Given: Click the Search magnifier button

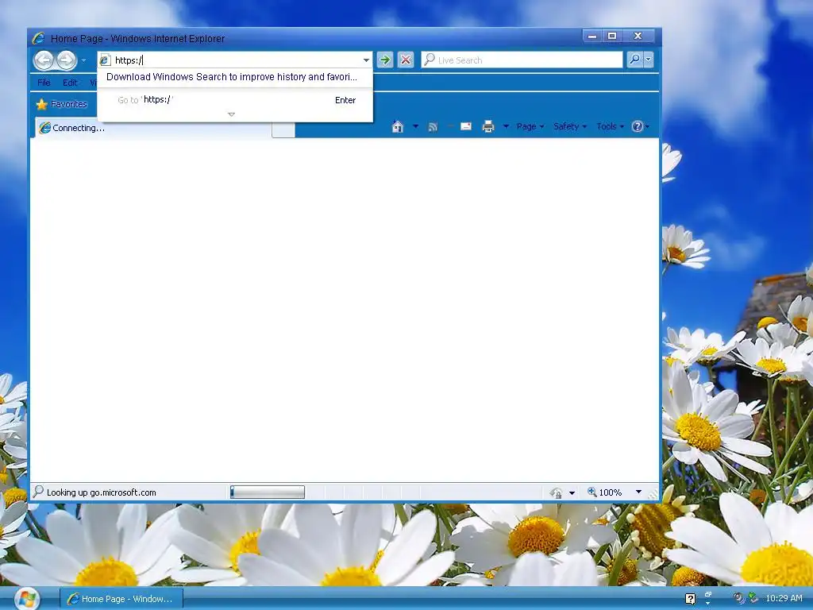Looking at the screenshot, I should [634, 60].
